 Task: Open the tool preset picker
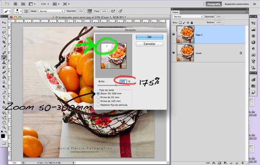tap(7, 11)
